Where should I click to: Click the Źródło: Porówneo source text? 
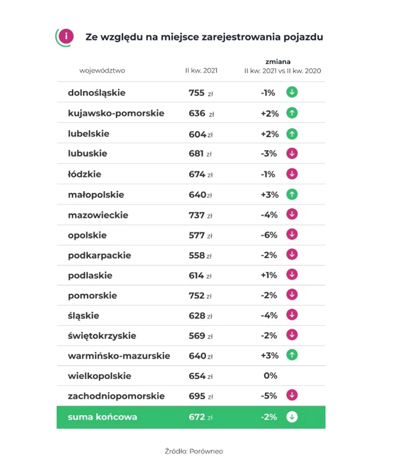[194, 451]
